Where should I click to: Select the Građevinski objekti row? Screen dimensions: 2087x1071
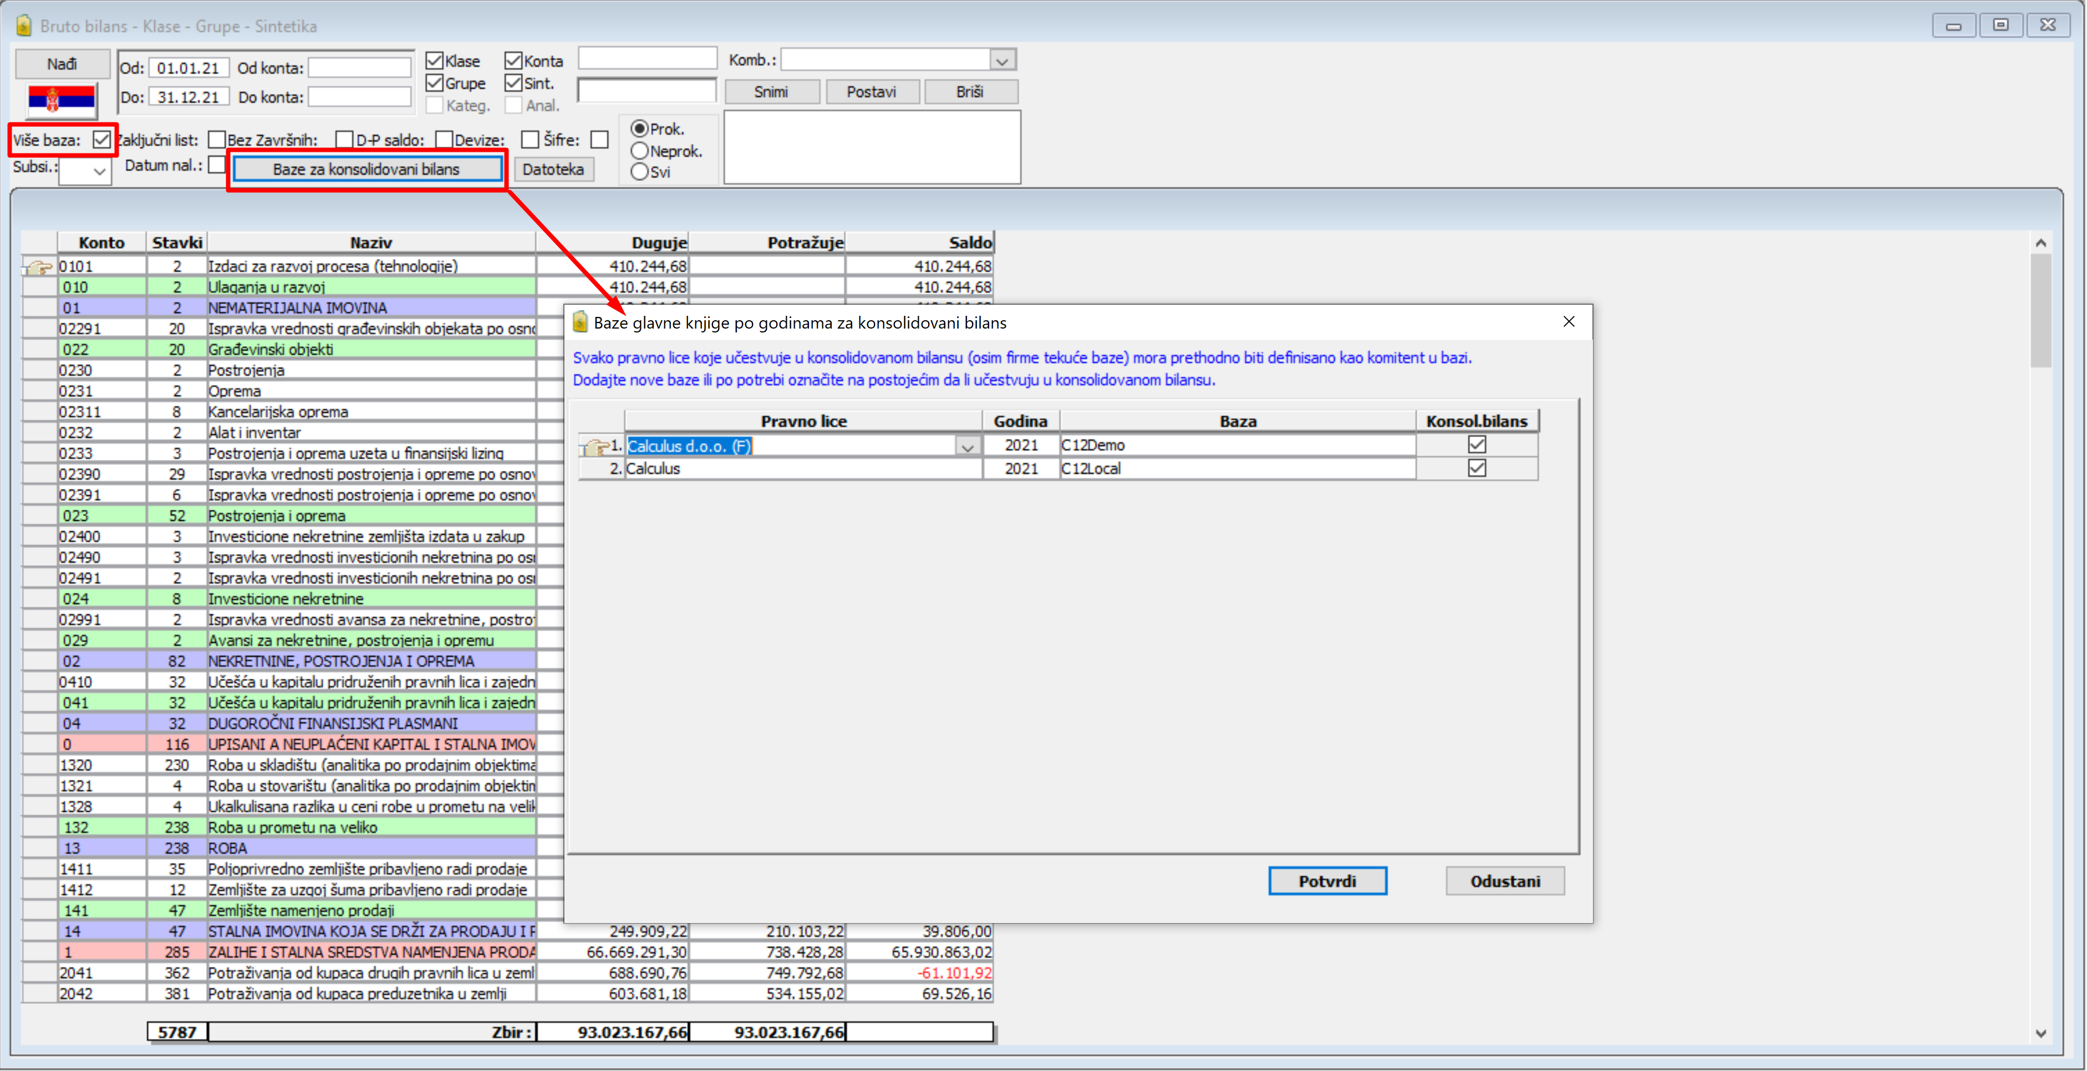[292, 349]
